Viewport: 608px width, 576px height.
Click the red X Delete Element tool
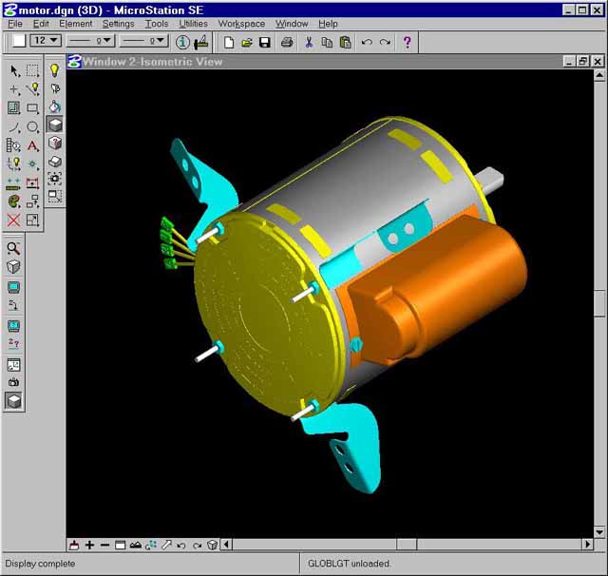tap(14, 221)
